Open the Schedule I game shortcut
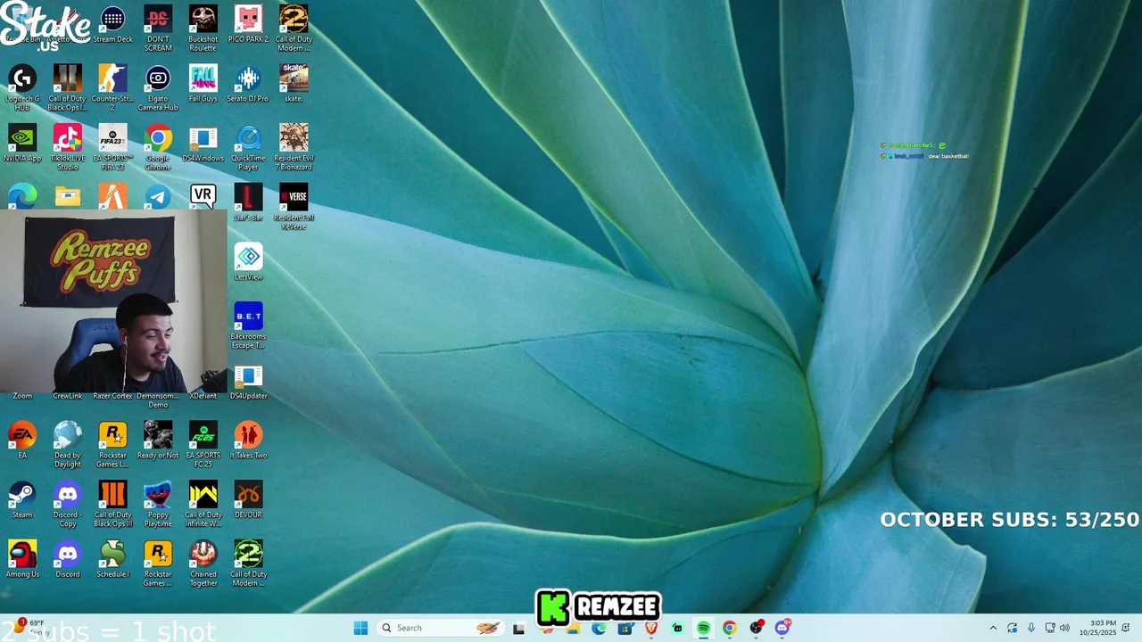The image size is (1142, 642). [x=112, y=560]
